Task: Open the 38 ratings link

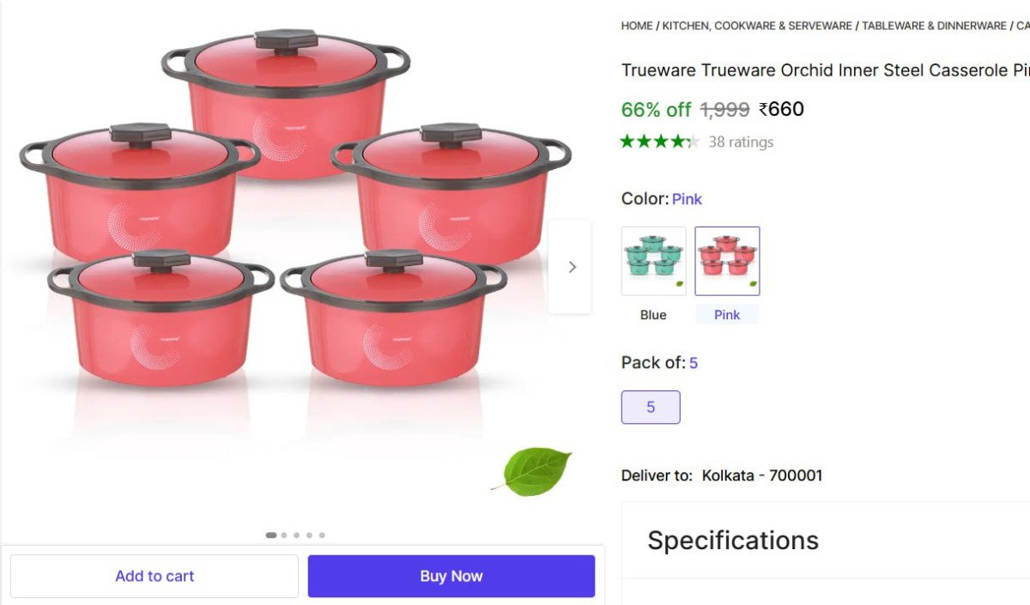Action: [741, 142]
